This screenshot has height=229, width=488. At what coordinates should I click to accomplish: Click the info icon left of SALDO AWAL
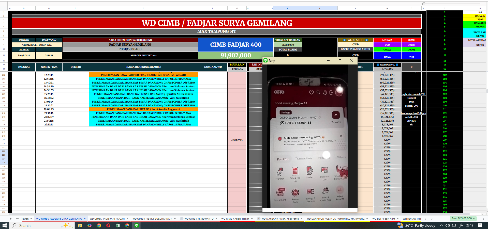click(378, 65)
